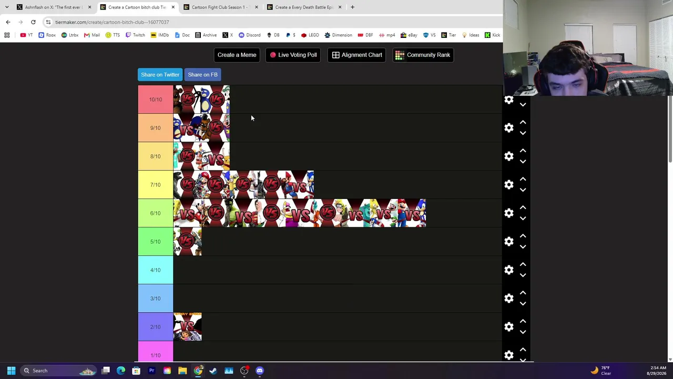673x379 pixels.
Task: Move the 9/10 tier row up
Action: pos(523,122)
